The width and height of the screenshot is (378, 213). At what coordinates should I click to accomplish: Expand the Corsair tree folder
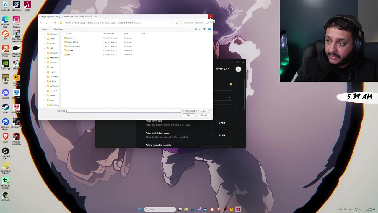pos(44,39)
